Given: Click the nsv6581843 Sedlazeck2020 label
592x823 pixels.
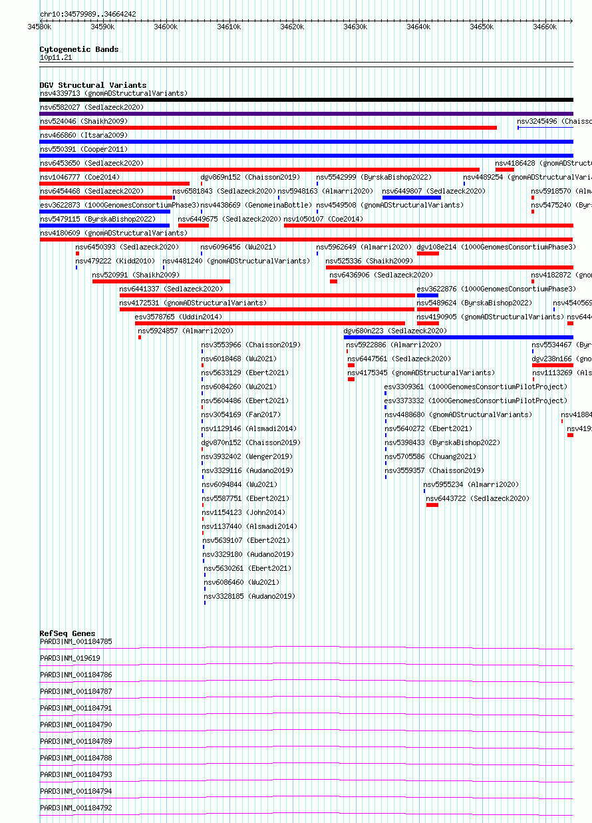Looking at the screenshot, I should coord(224,191).
